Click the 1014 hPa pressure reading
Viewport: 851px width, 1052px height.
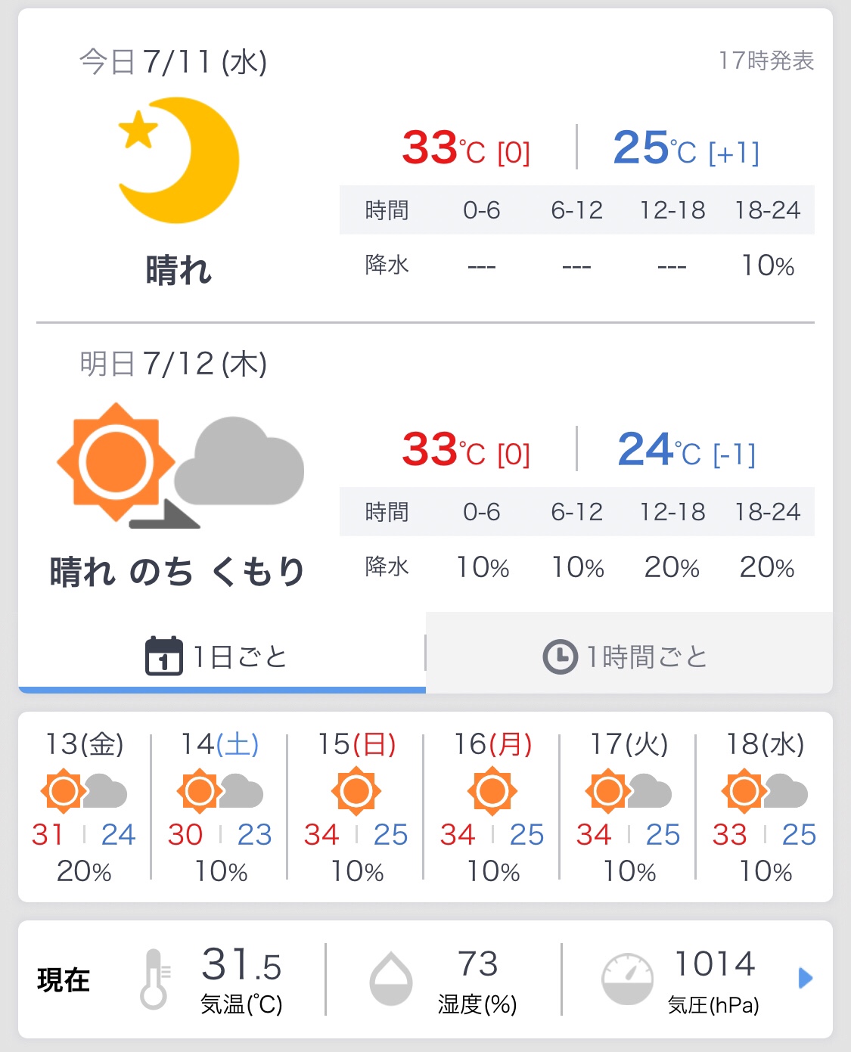[x=714, y=964]
